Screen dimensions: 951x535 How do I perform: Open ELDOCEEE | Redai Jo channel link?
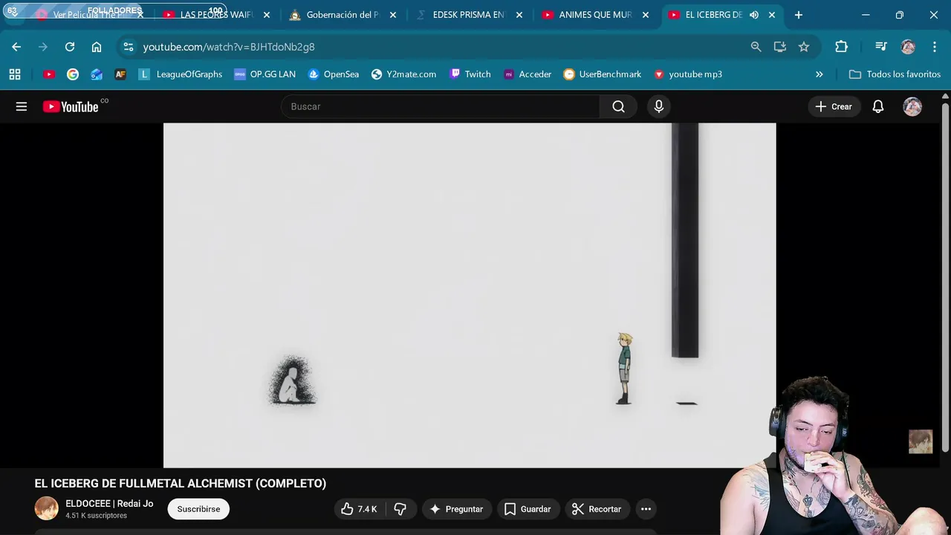tap(109, 503)
